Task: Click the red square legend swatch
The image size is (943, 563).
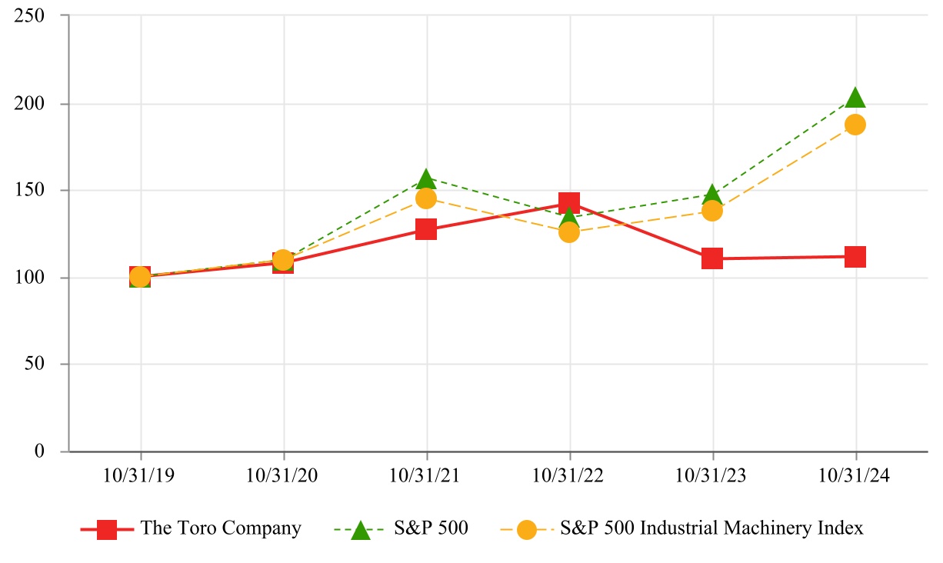Action: click(x=107, y=530)
